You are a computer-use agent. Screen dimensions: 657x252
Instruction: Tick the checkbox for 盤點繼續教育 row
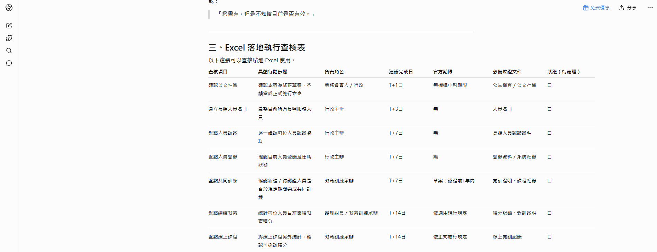point(549,213)
